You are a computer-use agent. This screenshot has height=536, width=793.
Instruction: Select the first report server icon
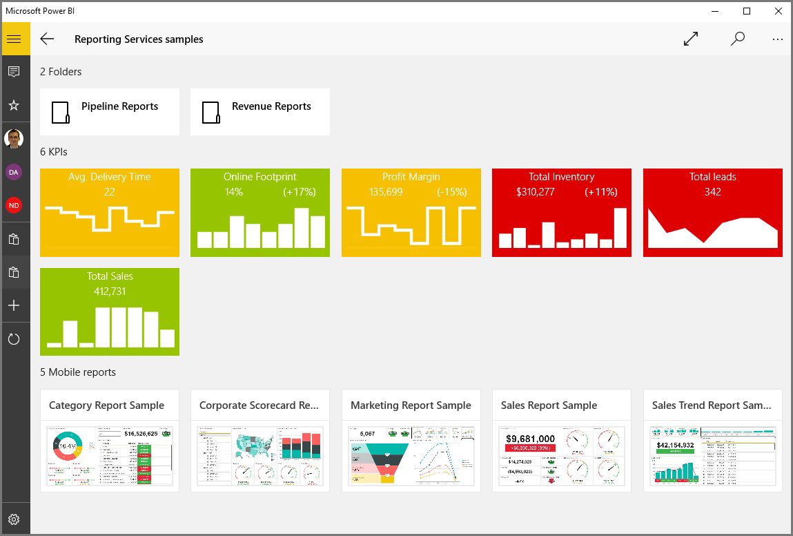coord(14,238)
